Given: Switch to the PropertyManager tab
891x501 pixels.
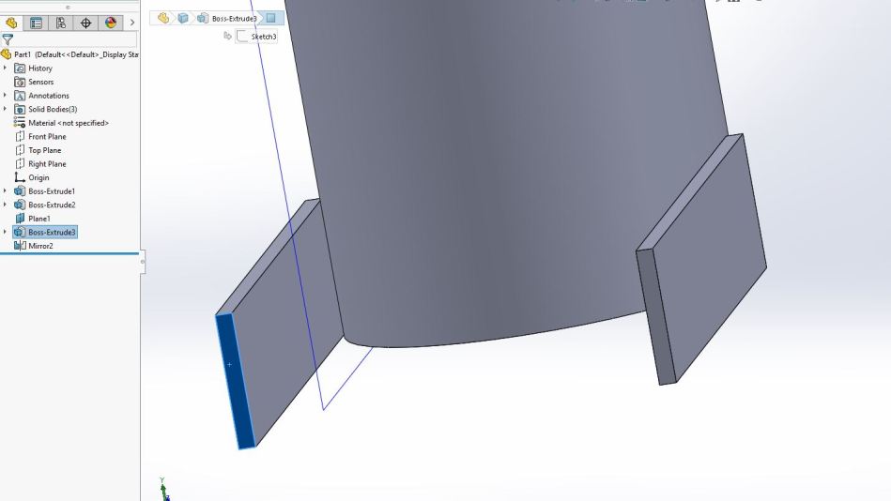Looking at the screenshot, I should [x=37, y=23].
